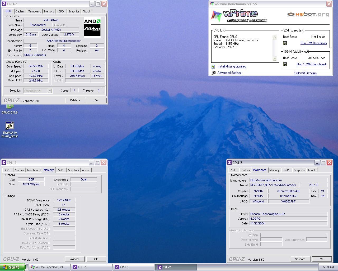Click the 1024M best score 3485.843 sec
This screenshot has height=271, width=338.
tap(317, 58)
